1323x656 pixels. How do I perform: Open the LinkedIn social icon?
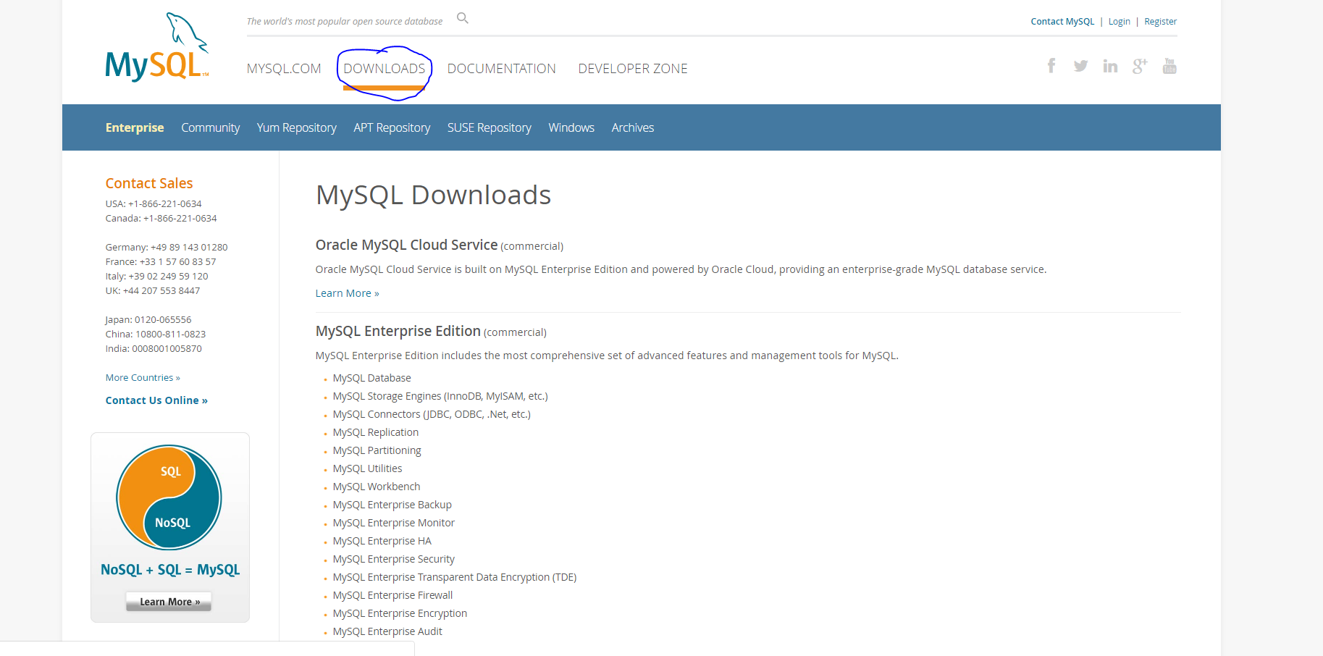click(x=1110, y=65)
